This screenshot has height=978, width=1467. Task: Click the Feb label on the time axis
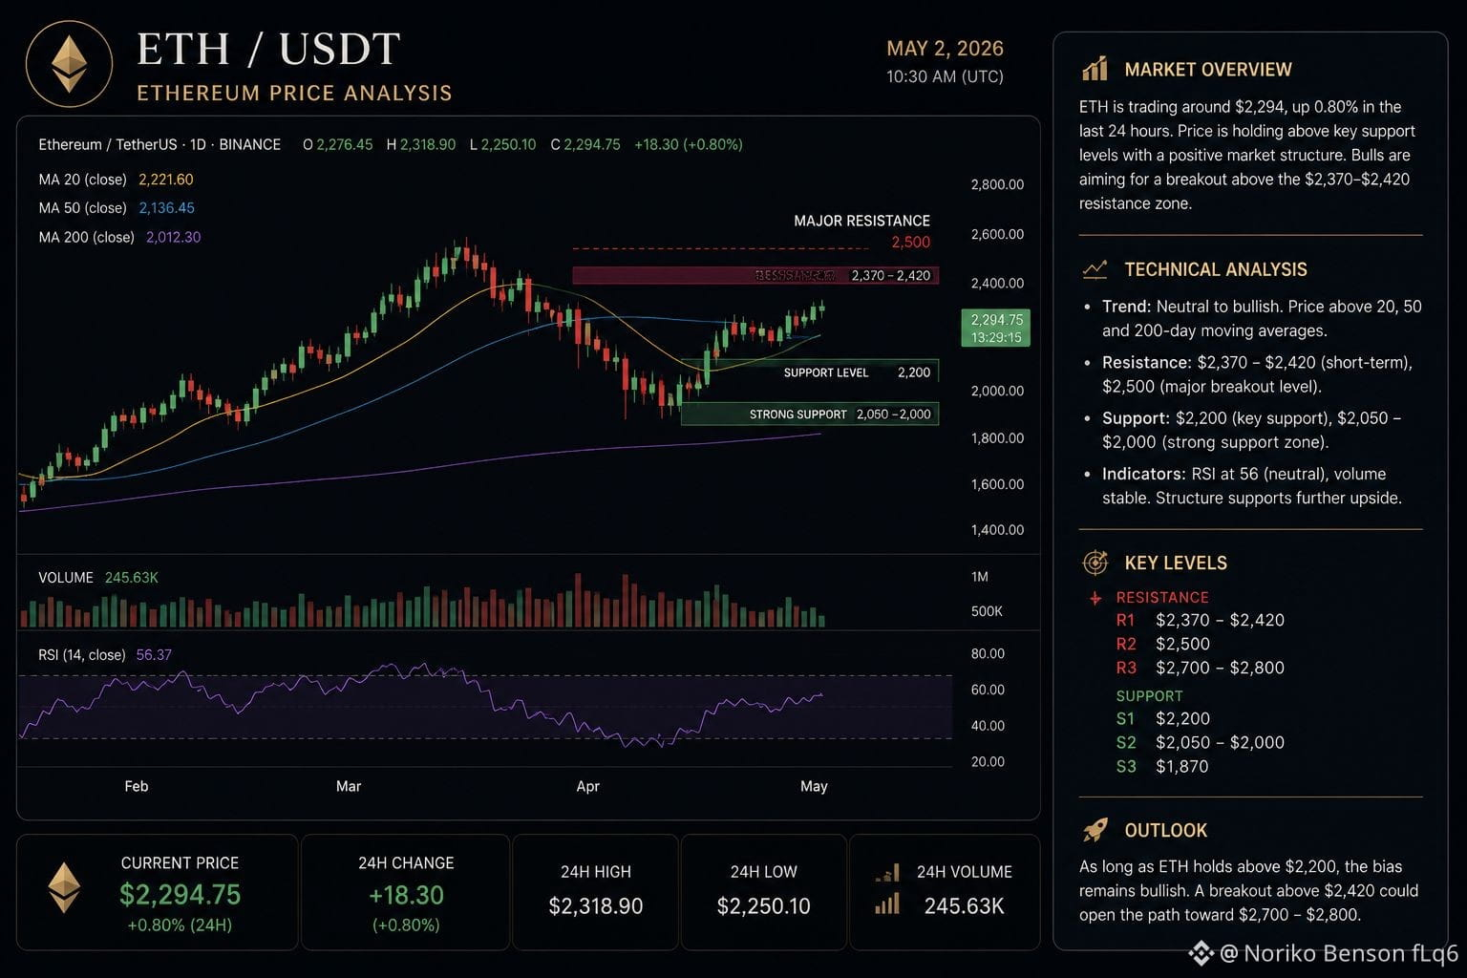point(137,786)
